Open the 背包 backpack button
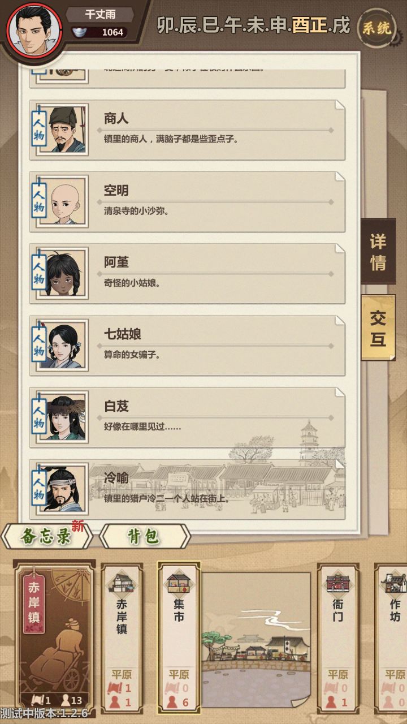 point(145,536)
